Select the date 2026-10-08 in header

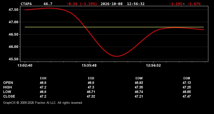point(112,4)
